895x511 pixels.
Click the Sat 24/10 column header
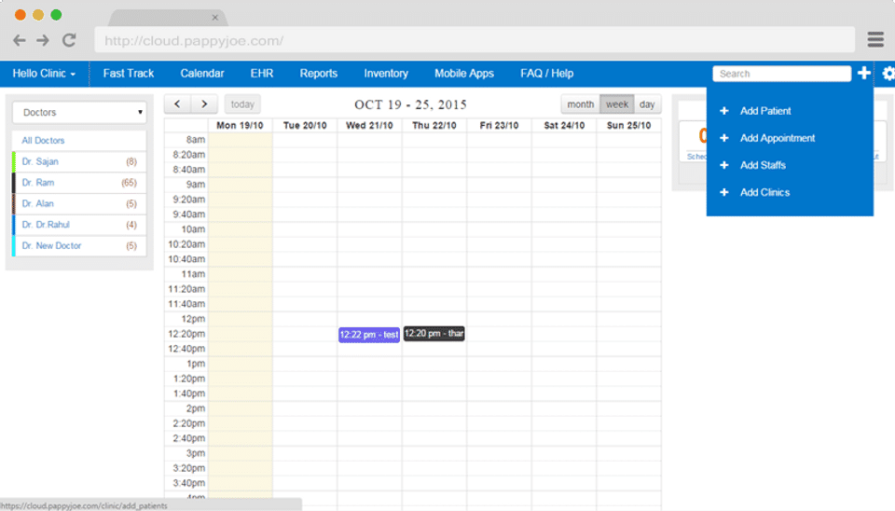point(564,126)
